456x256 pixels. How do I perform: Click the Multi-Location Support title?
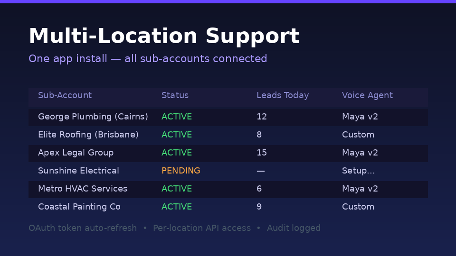click(x=164, y=37)
